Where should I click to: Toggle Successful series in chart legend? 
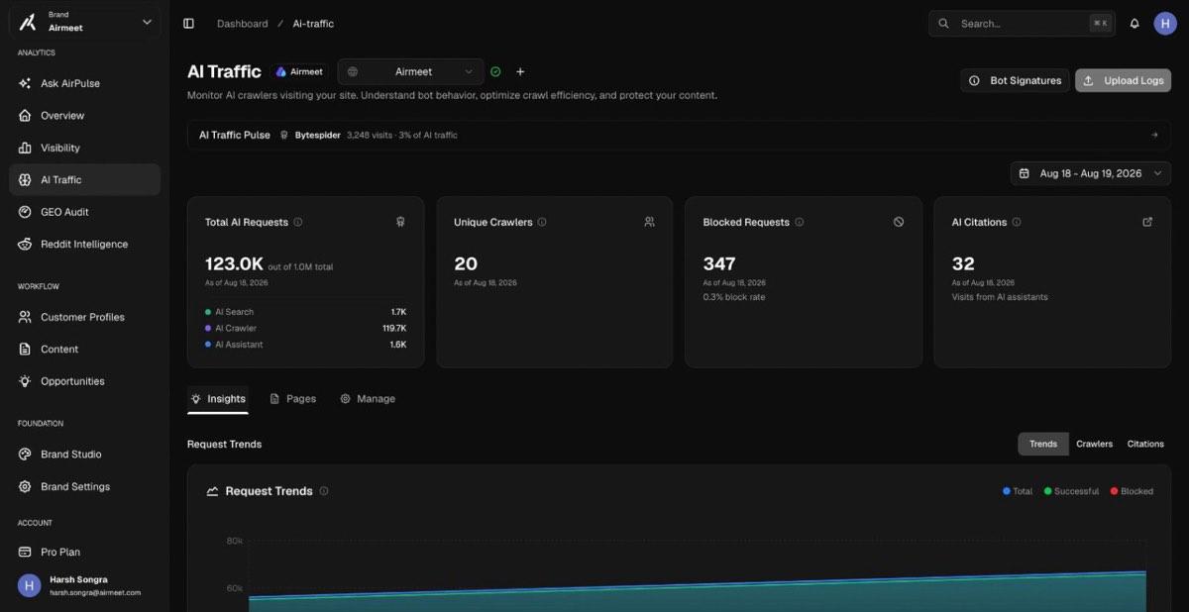coord(1071,491)
